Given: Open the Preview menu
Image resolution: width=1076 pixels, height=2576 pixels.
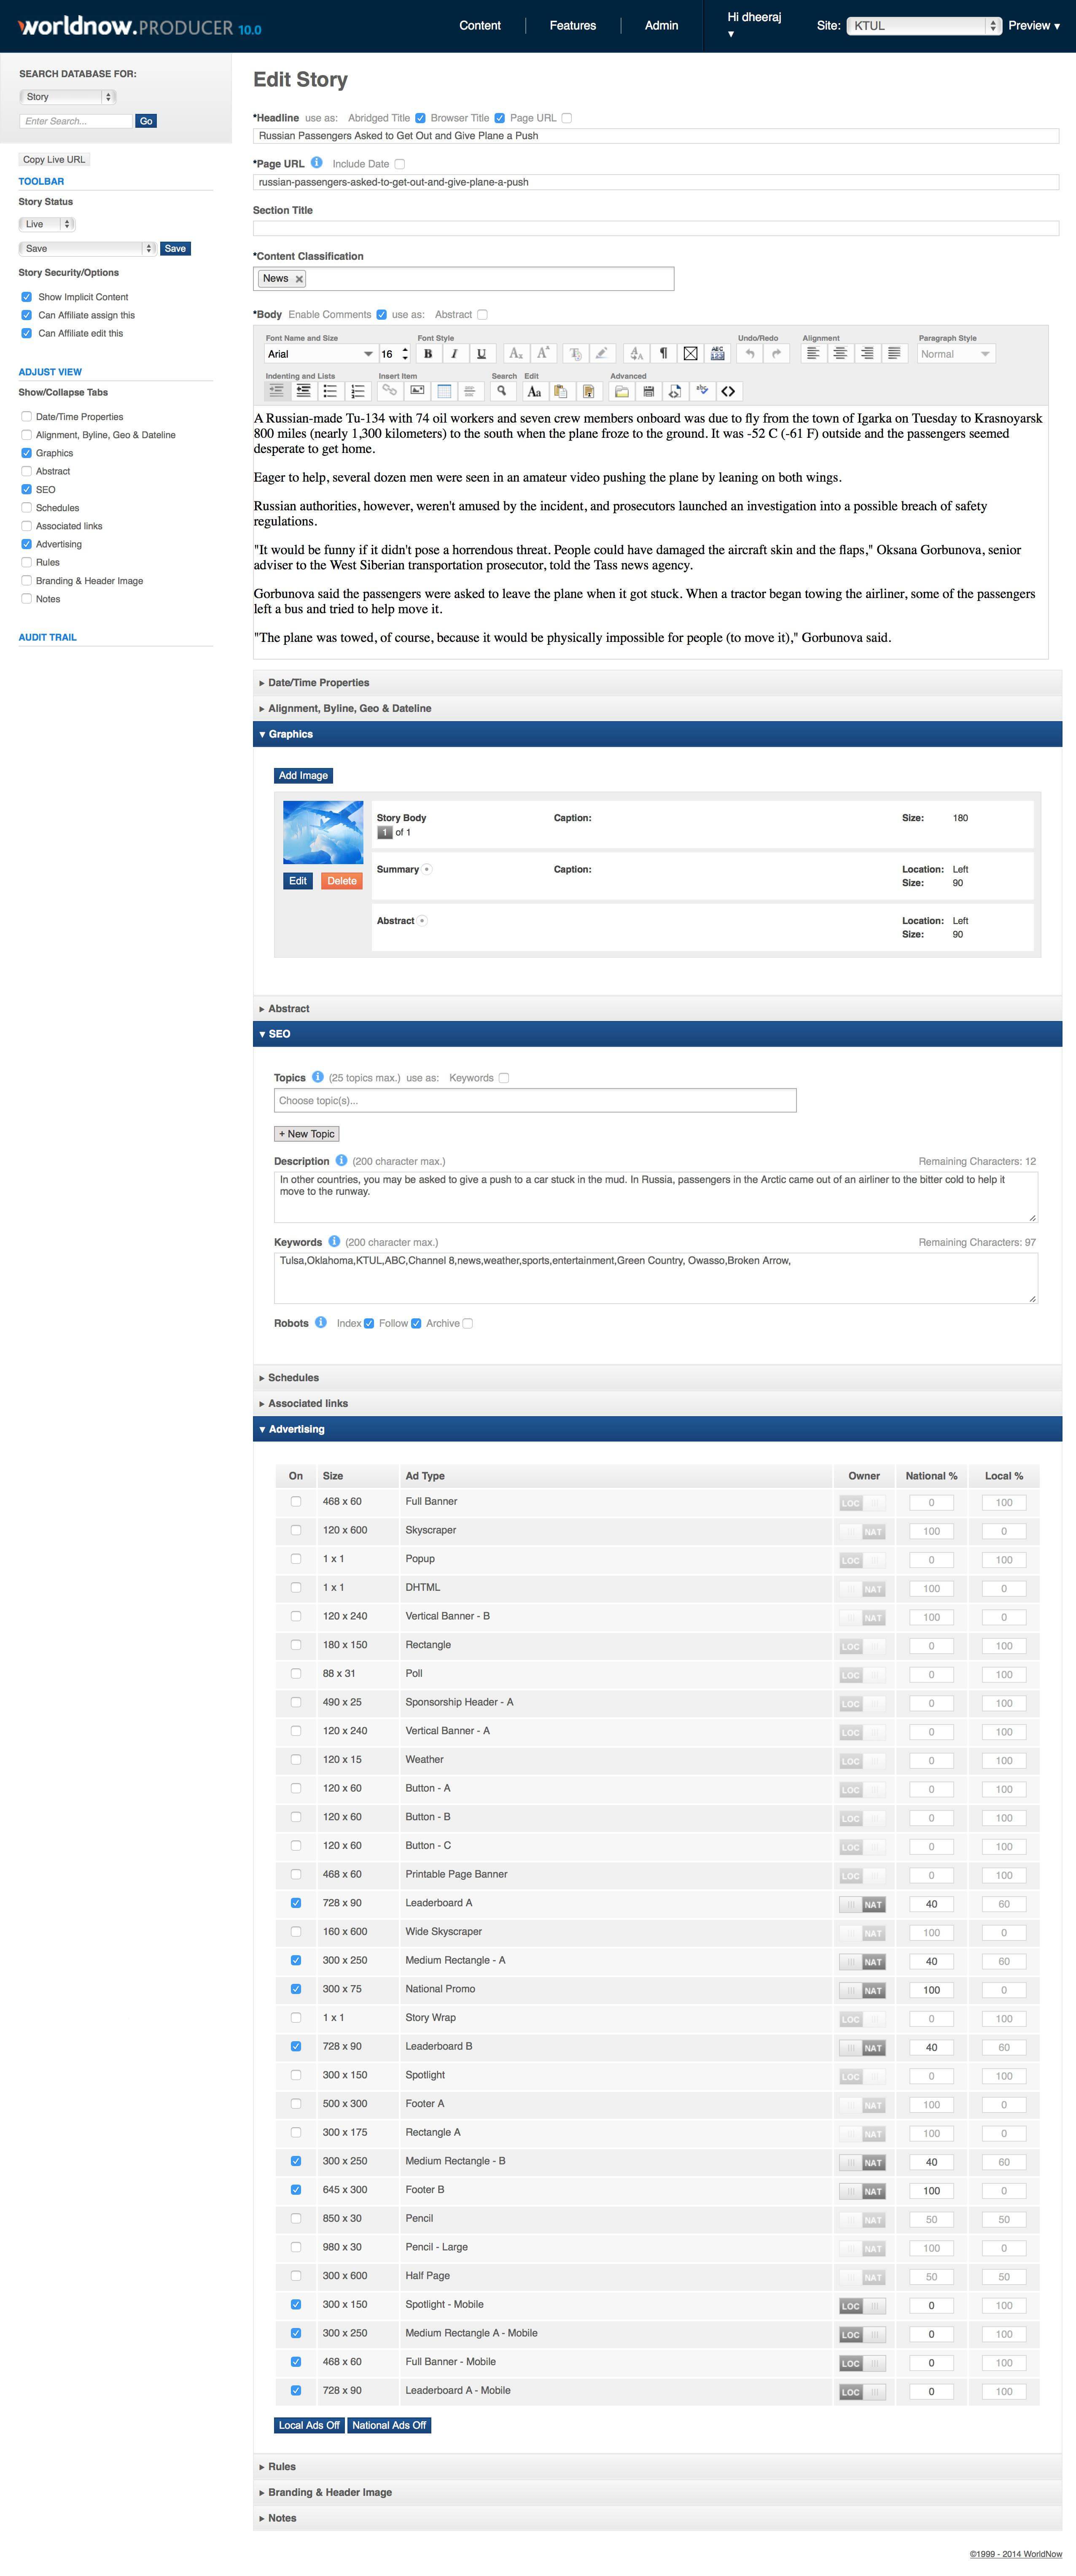Looking at the screenshot, I should [1034, 26].
